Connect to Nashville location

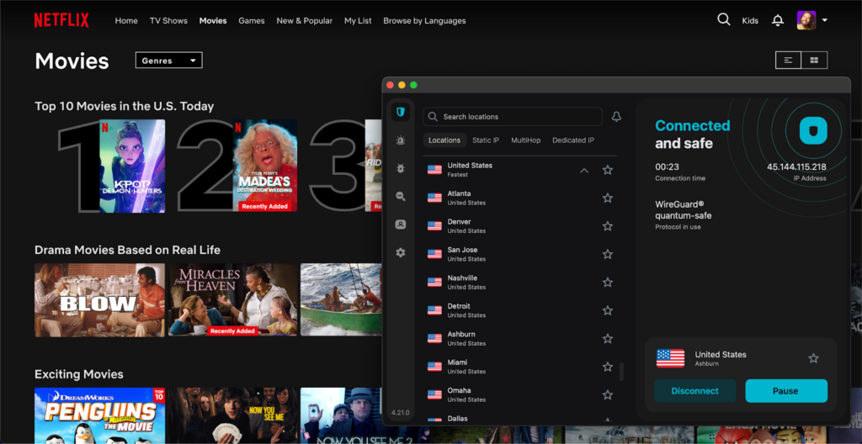tap(519, 282)
